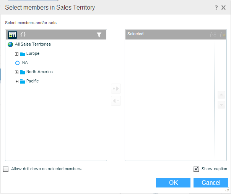Screen dimensions: 231x194
Task: Move selected member down
Action: click(x=221, y=105)
